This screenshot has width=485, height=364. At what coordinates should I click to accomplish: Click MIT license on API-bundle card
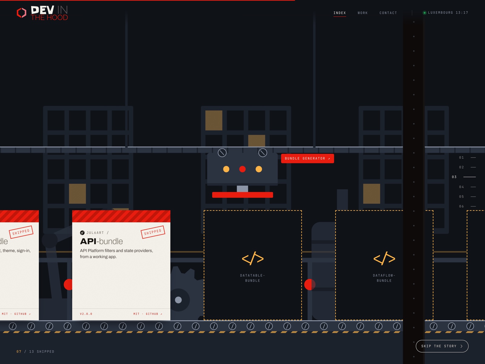[136, 314]
